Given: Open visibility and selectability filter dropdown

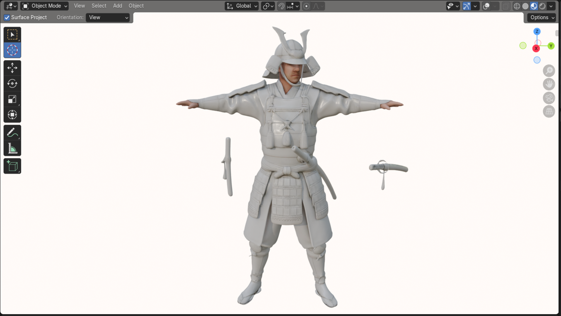Looking at the screenshot, I should coord(453,6).
